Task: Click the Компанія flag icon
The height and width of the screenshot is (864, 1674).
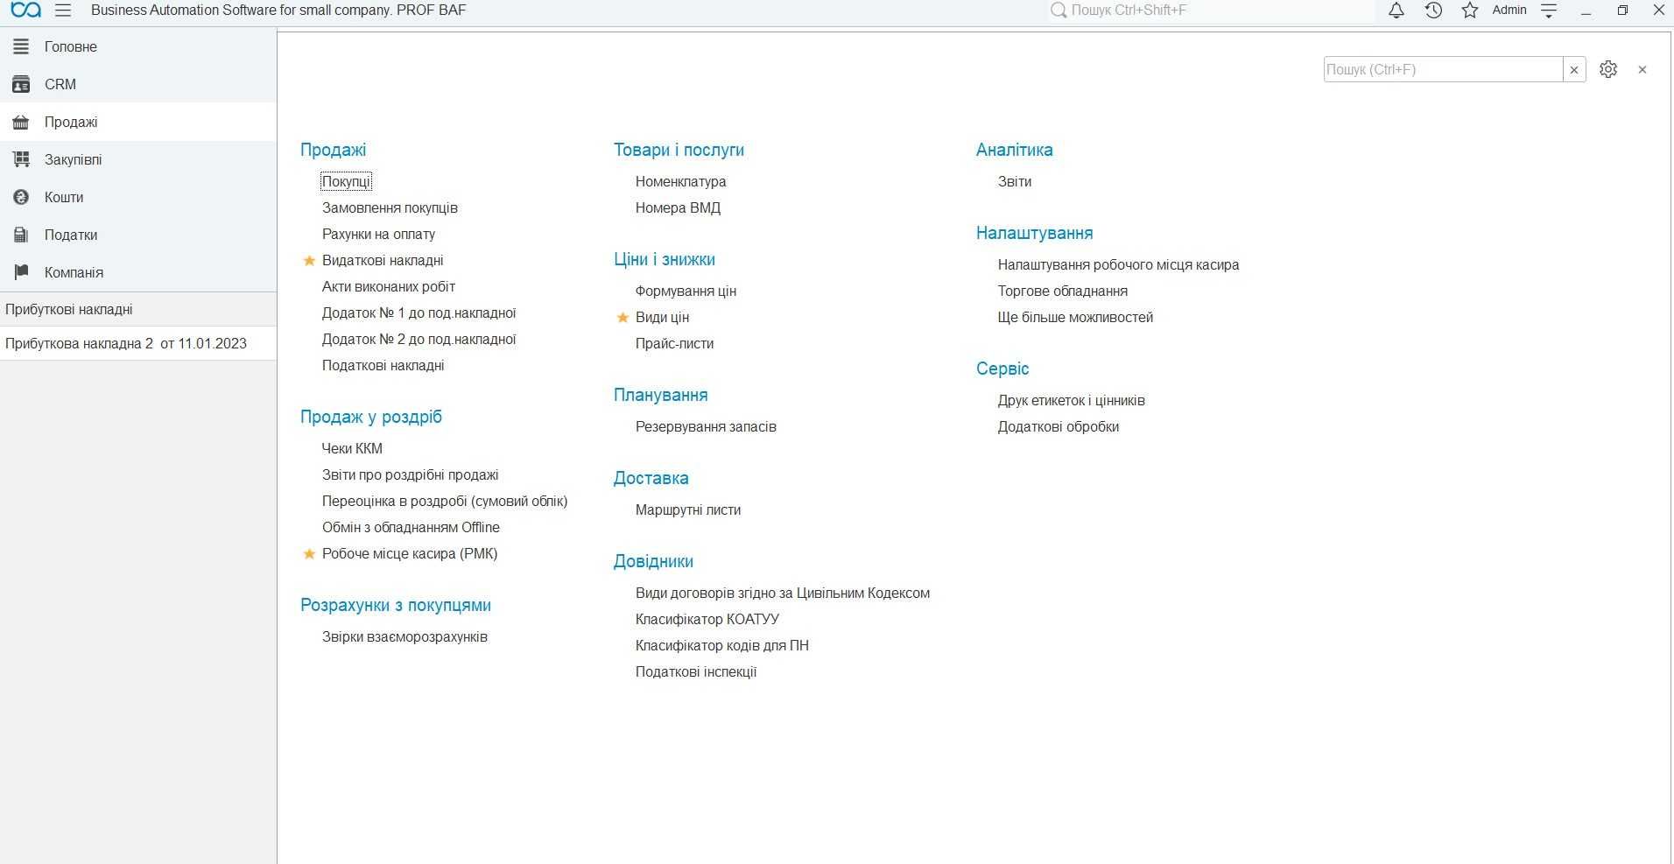Action: [x=21, y=272]
